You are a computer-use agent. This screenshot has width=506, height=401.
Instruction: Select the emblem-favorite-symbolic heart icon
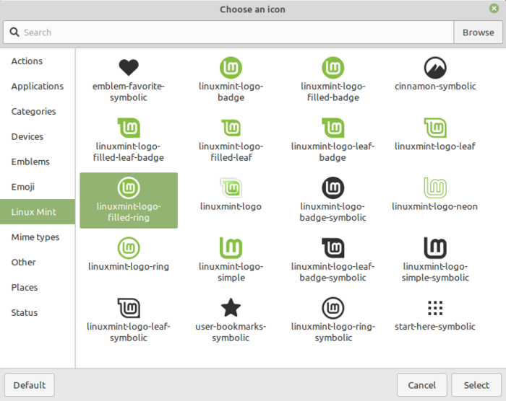tap(129, 69)
